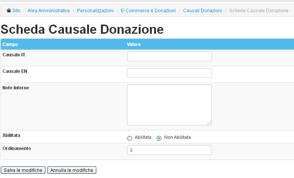Click the Causale EN row label
This screenshot has height=178, width=294.
click(x=15, y=71)
